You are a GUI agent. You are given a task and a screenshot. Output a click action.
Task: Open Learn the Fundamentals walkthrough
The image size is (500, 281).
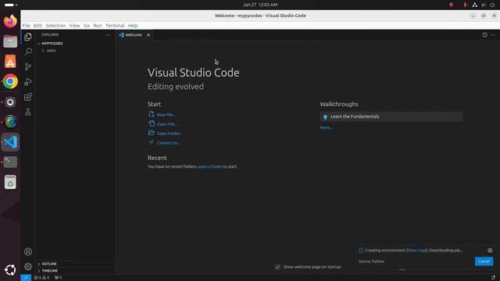pyautogui.click(x=391, y=116)
